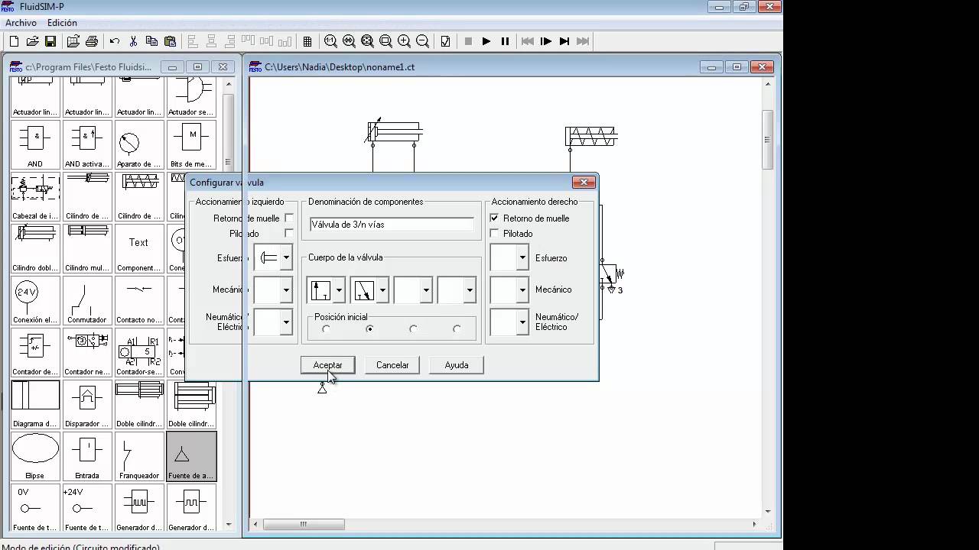Click component library scroll down arrow

(x=228, y=525)
